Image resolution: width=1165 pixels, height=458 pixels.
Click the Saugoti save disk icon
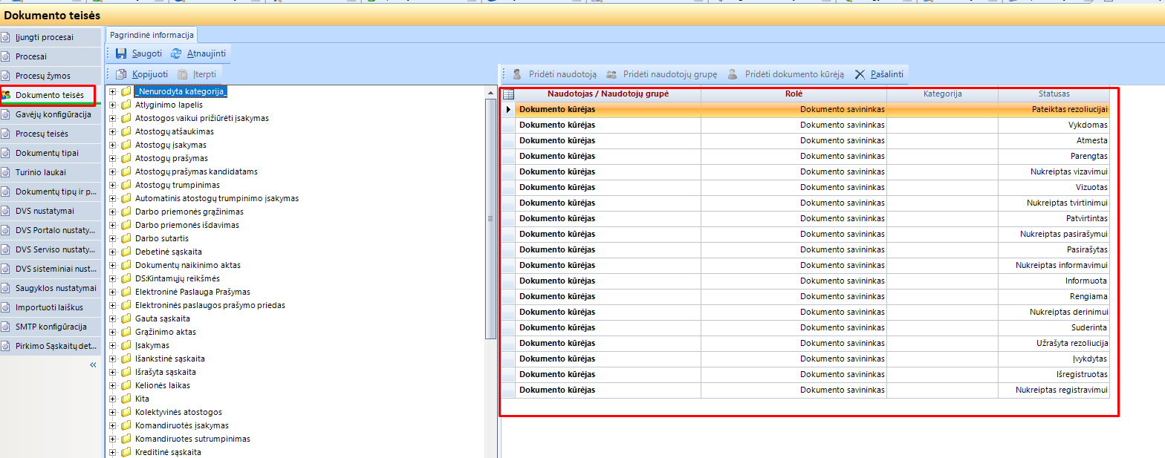click(121, 53)
